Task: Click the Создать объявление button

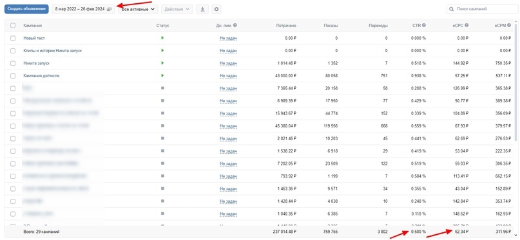Action: point(26,9)
